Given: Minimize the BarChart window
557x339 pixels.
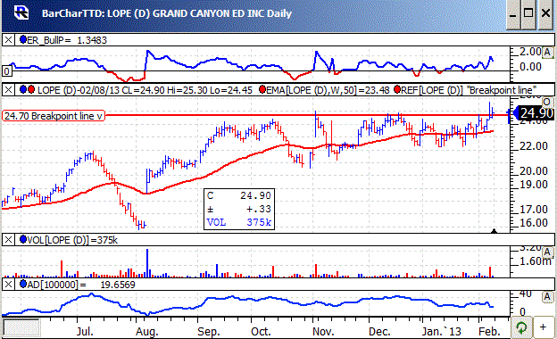Looking at the screenshot, I should pos(513,14).
